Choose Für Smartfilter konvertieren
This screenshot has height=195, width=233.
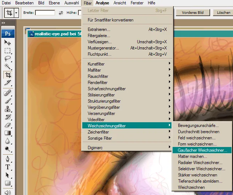(127, 20)
